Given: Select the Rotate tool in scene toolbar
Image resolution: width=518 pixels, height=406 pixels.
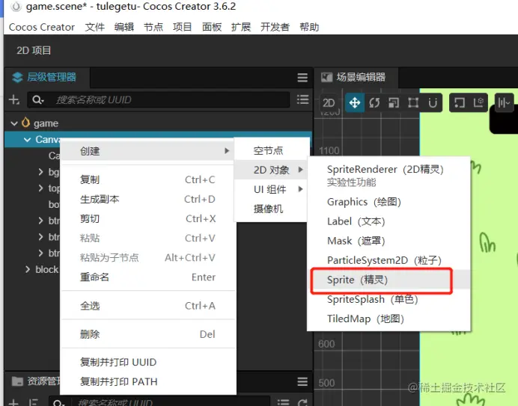Looking at the screenshot, I should pos(374,102).
